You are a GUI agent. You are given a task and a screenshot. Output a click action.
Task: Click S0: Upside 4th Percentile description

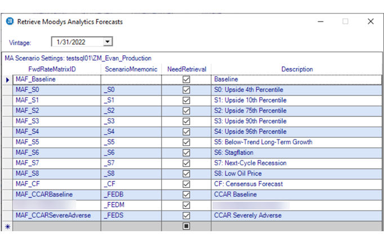click(297, 90)
